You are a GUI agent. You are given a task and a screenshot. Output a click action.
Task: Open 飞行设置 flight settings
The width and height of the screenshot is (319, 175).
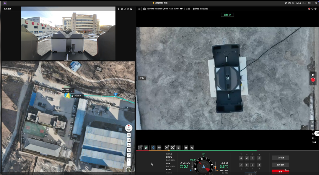click(280, 158)
